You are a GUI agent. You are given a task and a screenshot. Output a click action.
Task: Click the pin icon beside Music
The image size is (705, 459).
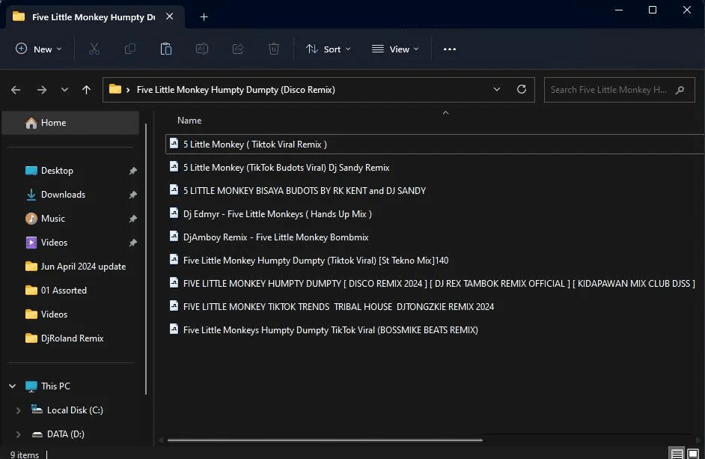(132, 219)
